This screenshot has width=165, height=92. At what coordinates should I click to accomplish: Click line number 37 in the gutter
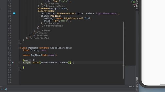10,14
